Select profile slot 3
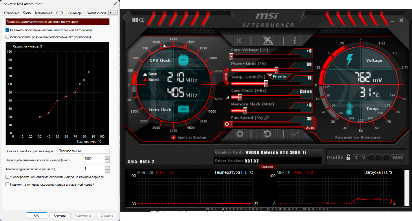 (x=371, y=158)
